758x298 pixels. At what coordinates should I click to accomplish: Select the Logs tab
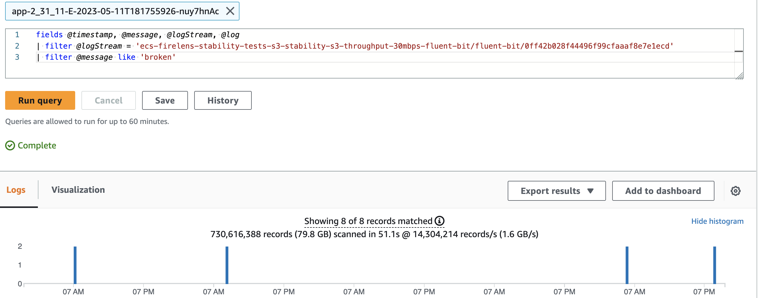pos(16,190)
